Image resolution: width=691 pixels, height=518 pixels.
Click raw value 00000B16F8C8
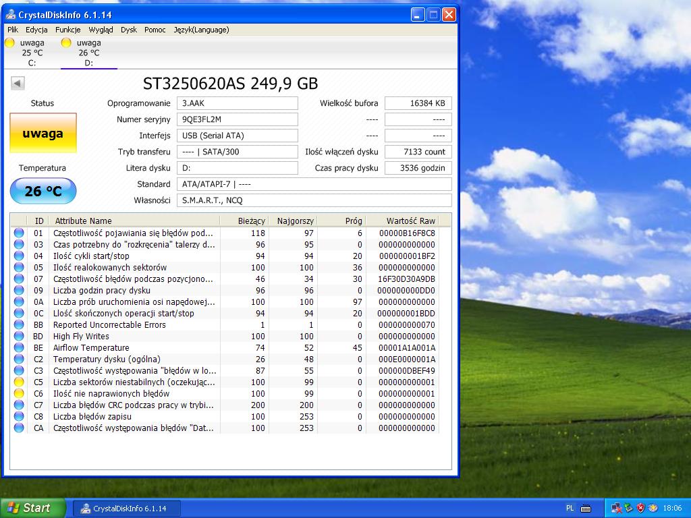click(407, 233)
